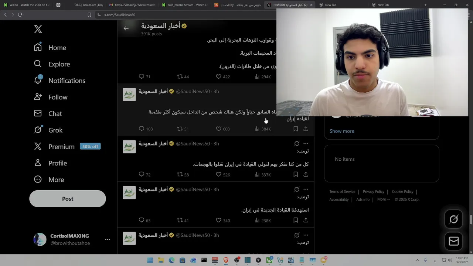Open the Home section in X sidebar

50,48
